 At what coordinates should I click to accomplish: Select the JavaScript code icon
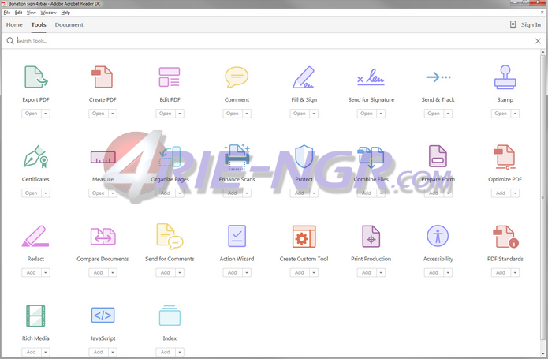pyautogui.click(x=103, y=316)
